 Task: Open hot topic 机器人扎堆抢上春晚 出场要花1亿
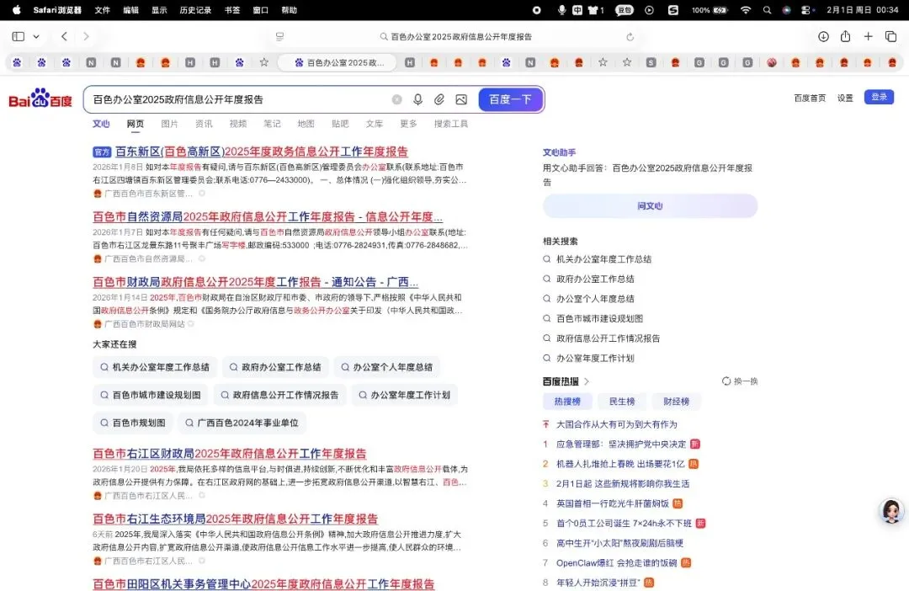(x=620, y=464)
